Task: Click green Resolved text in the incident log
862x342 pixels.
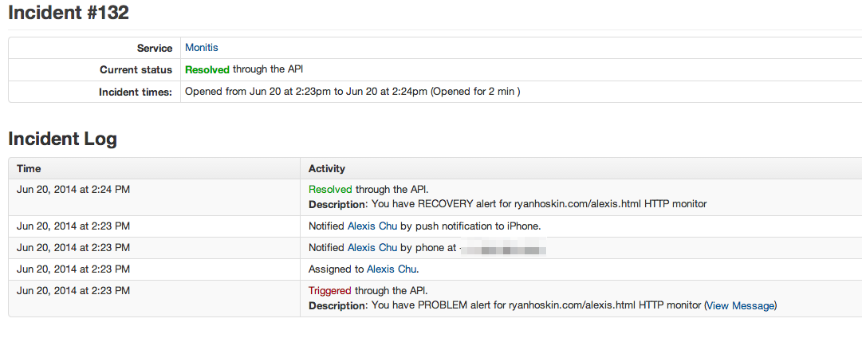Action: [330, 190]
